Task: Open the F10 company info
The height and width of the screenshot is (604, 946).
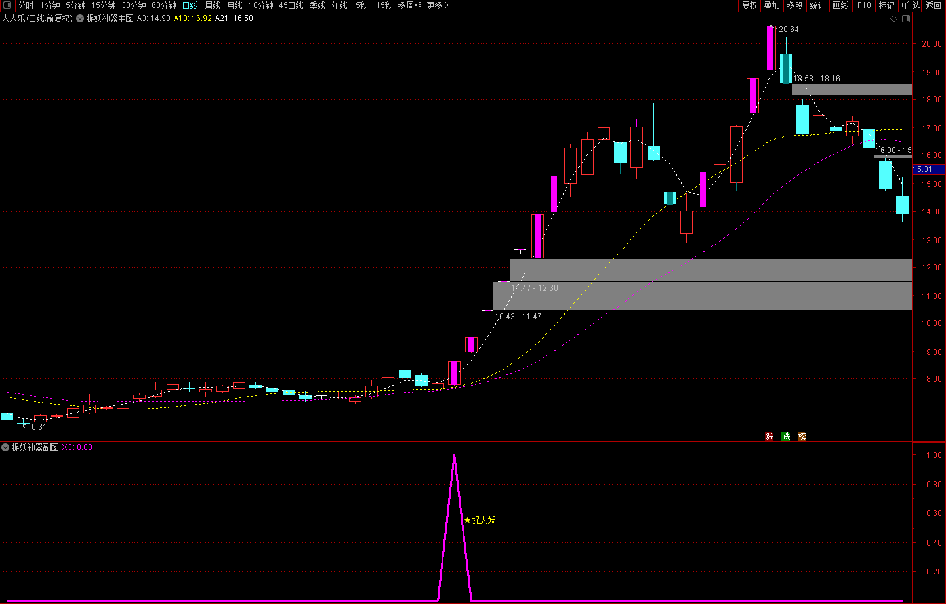Action: click(x=864, y=5)
